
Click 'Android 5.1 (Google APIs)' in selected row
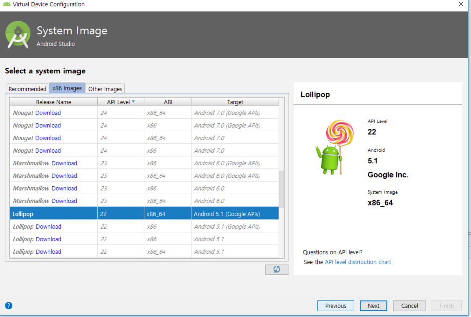(227, 214)
